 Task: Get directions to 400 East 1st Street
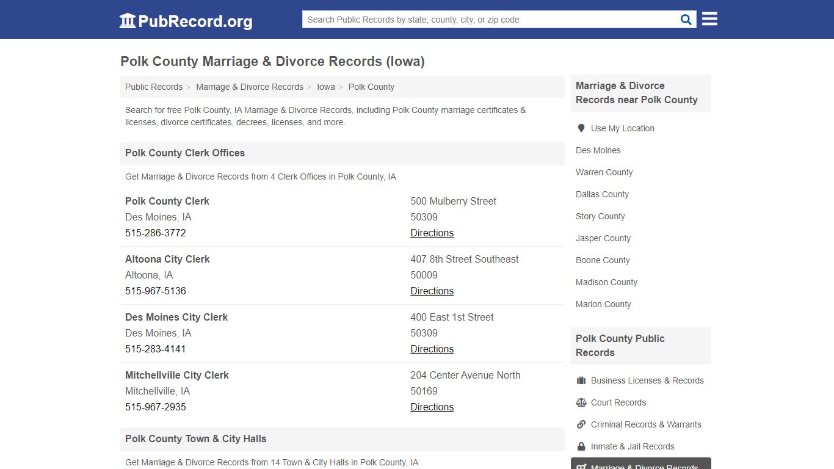coord(432,349)
